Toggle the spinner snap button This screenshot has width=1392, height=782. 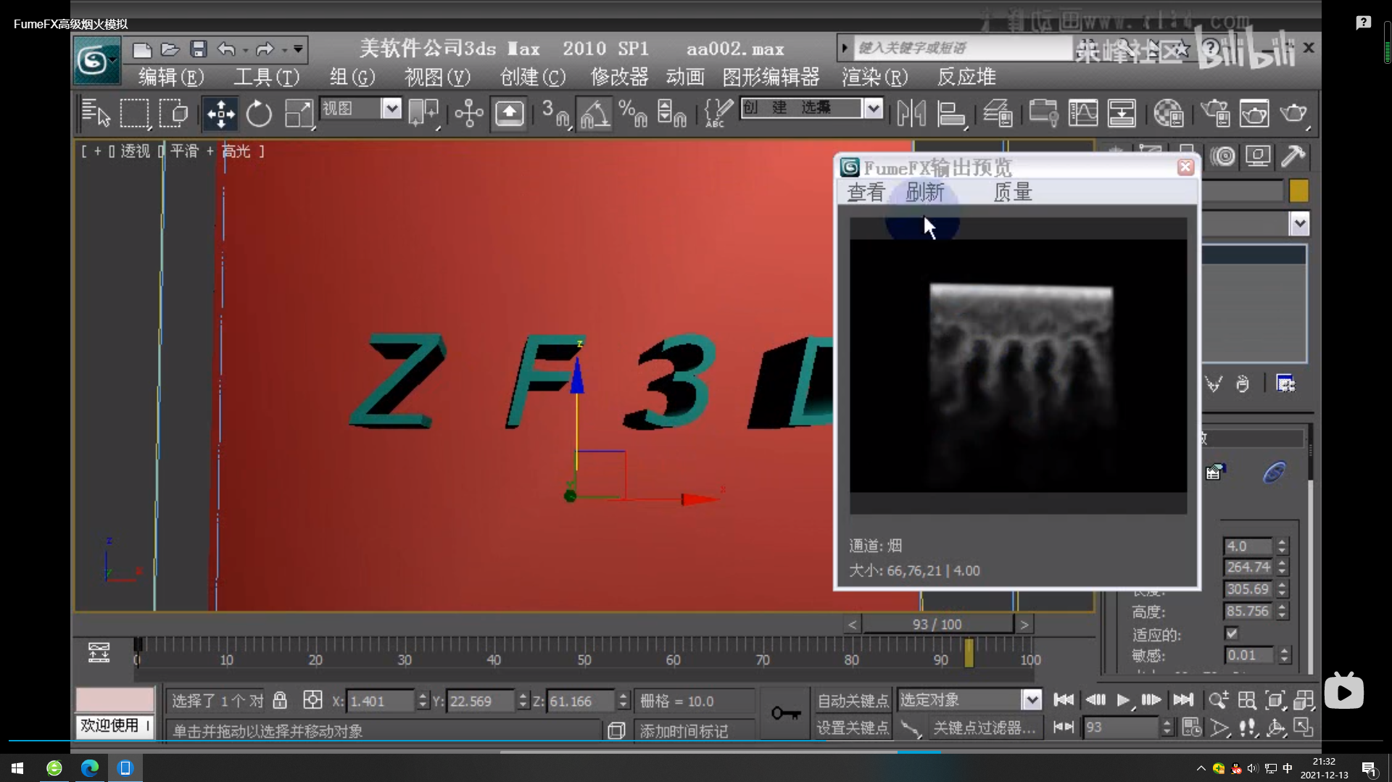[671, 114]
